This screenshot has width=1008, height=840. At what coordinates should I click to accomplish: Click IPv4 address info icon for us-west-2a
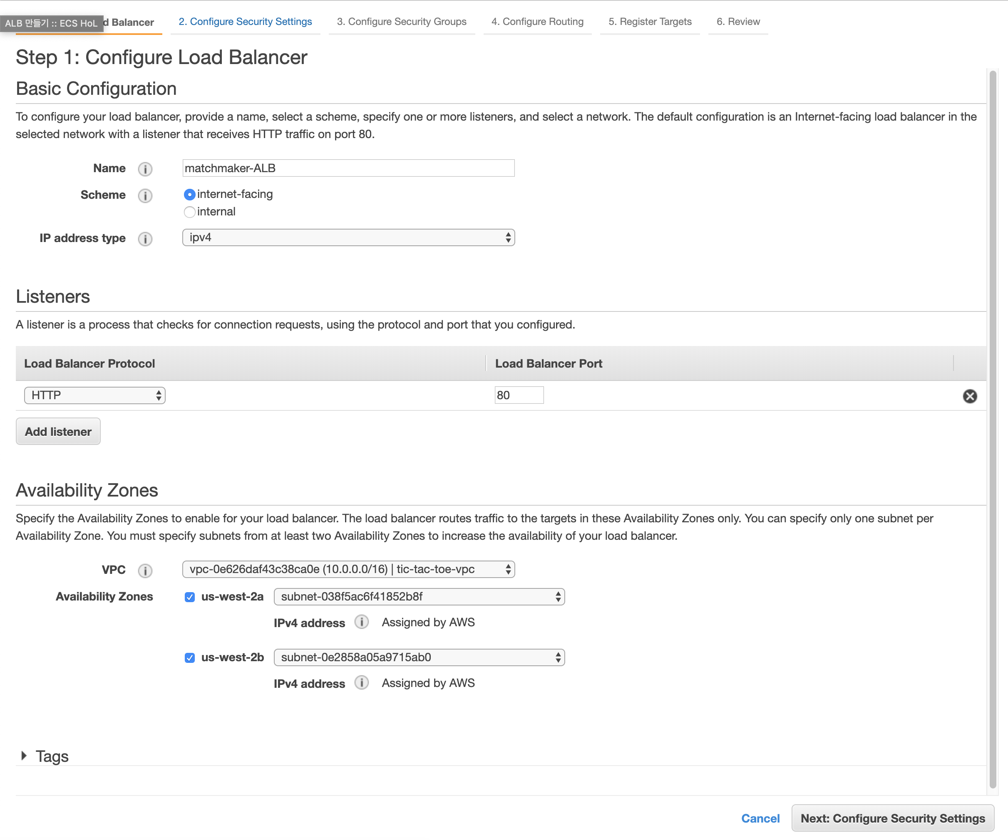click(361, 622)
